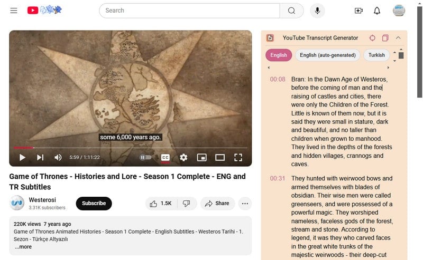Click transcript line "They hunted with weirwood bows"
Viewport: 423px width, 260px height.
tap(342, 178)
